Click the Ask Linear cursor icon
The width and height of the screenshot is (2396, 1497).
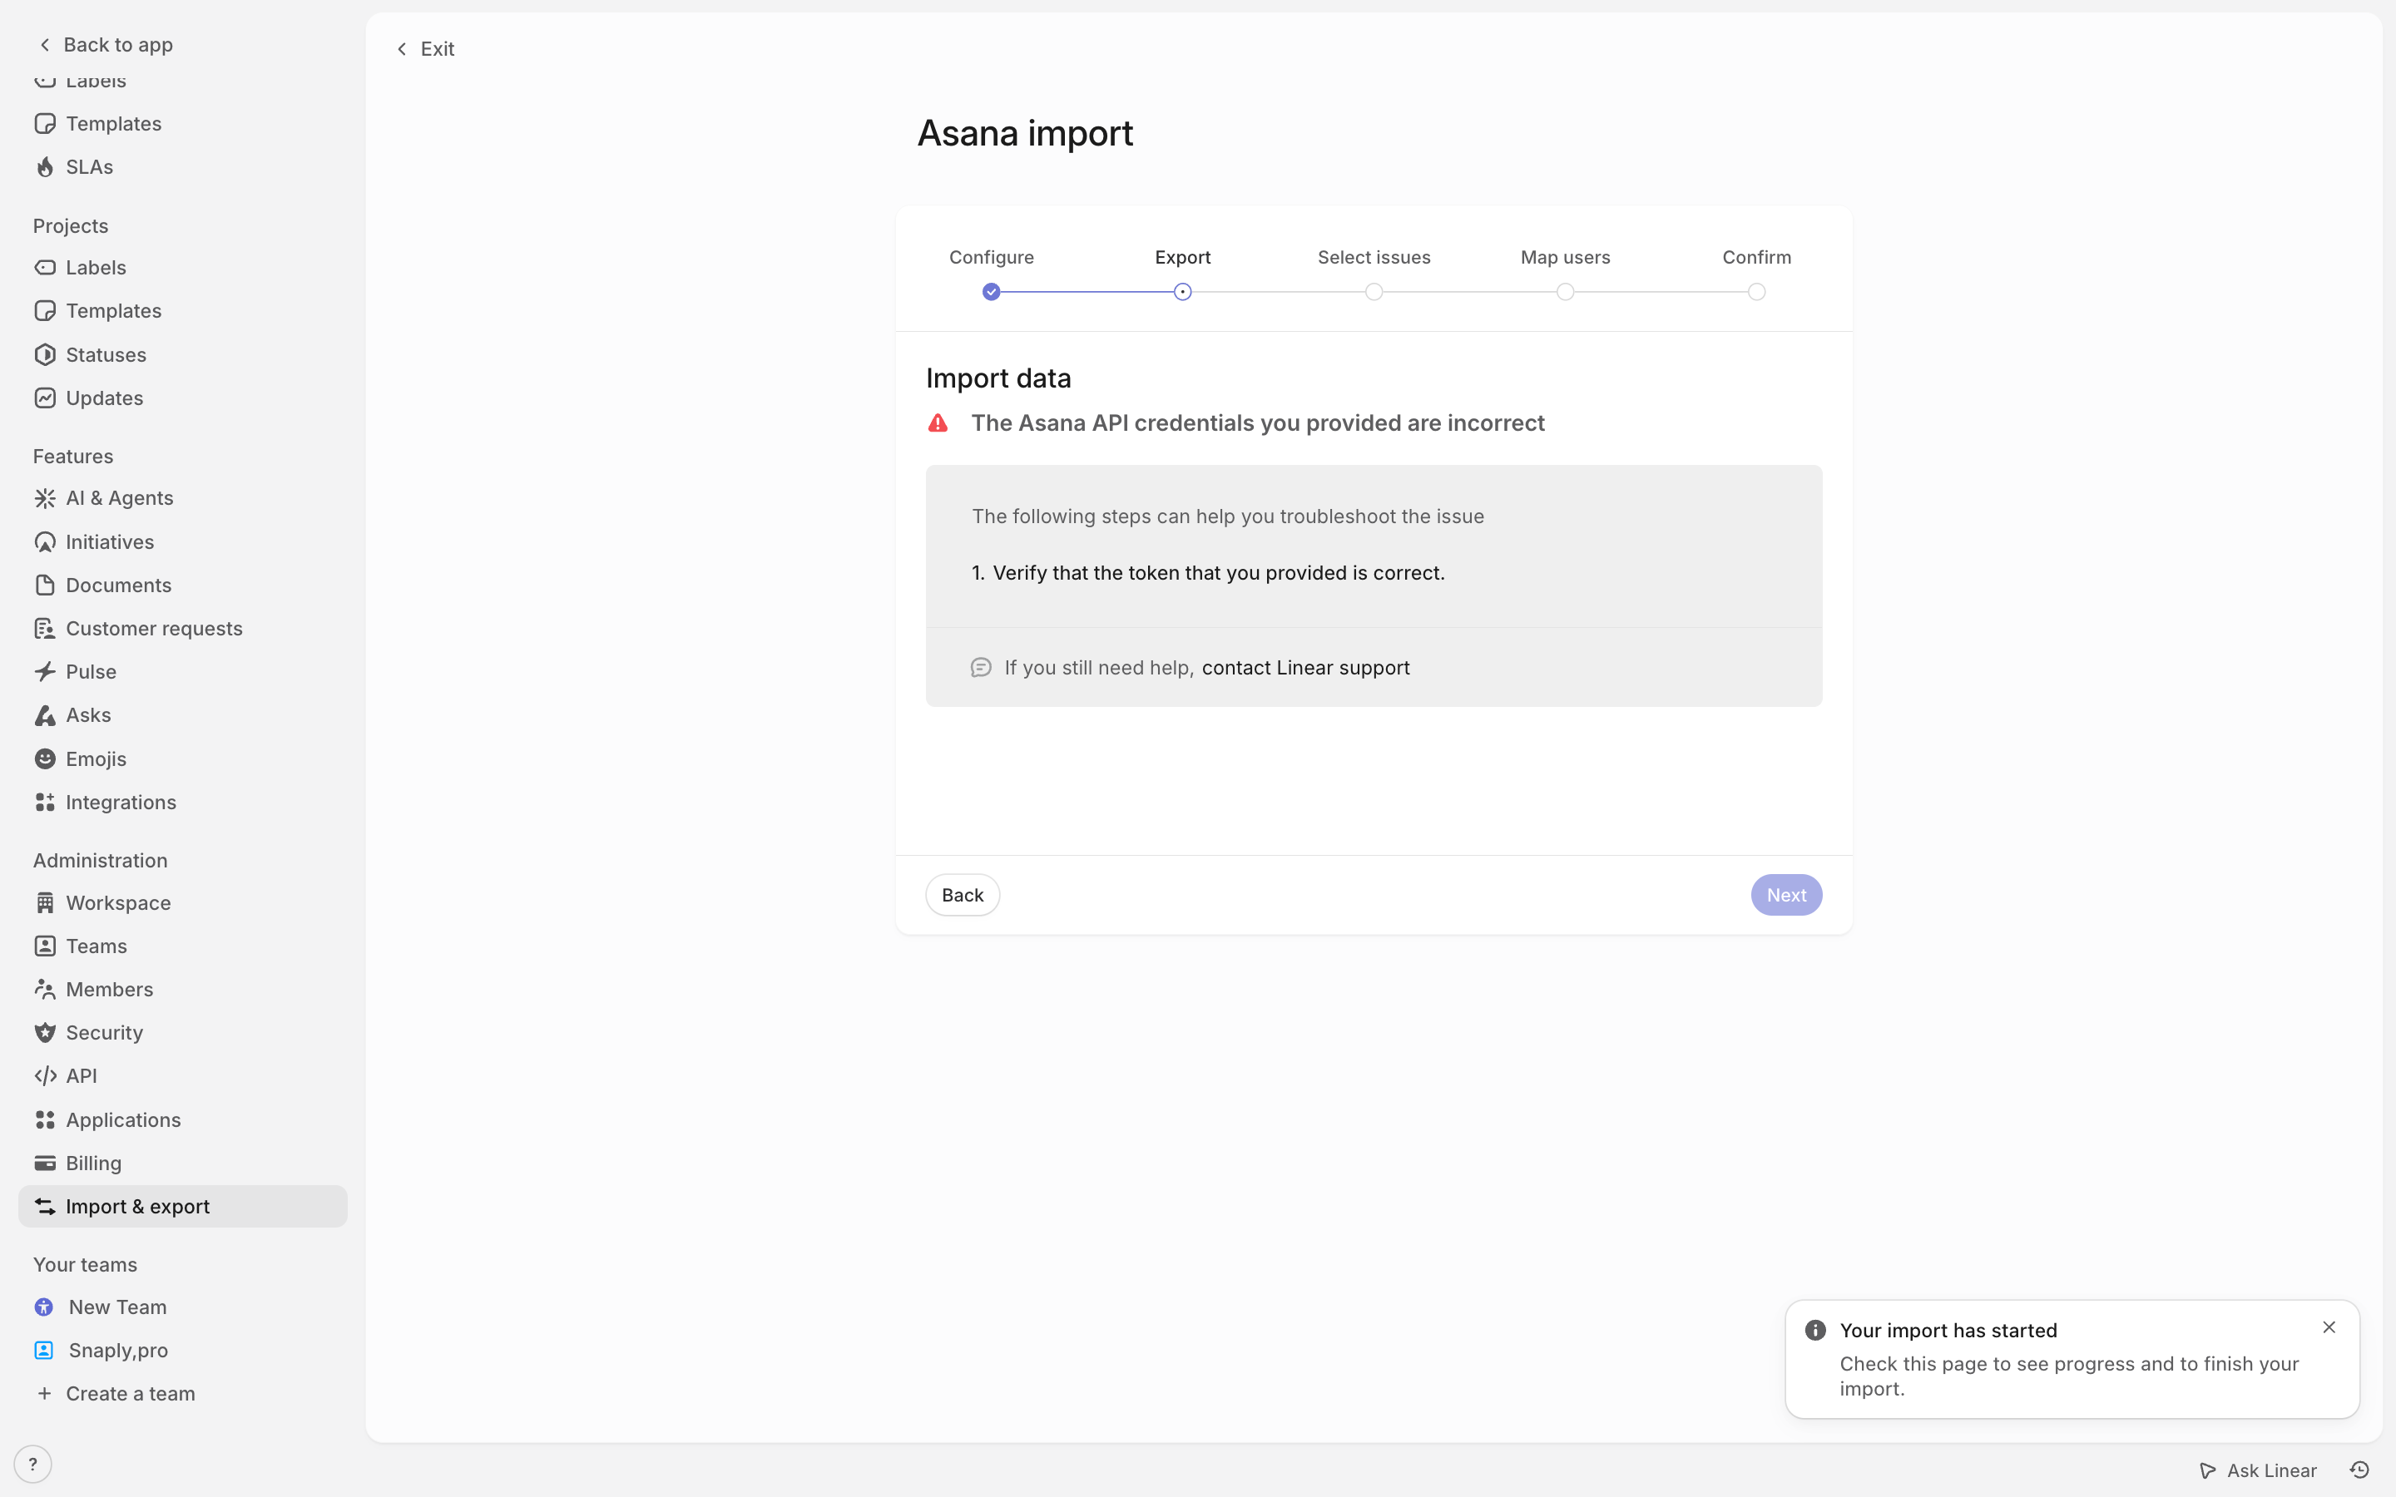pos(2207,1470)
